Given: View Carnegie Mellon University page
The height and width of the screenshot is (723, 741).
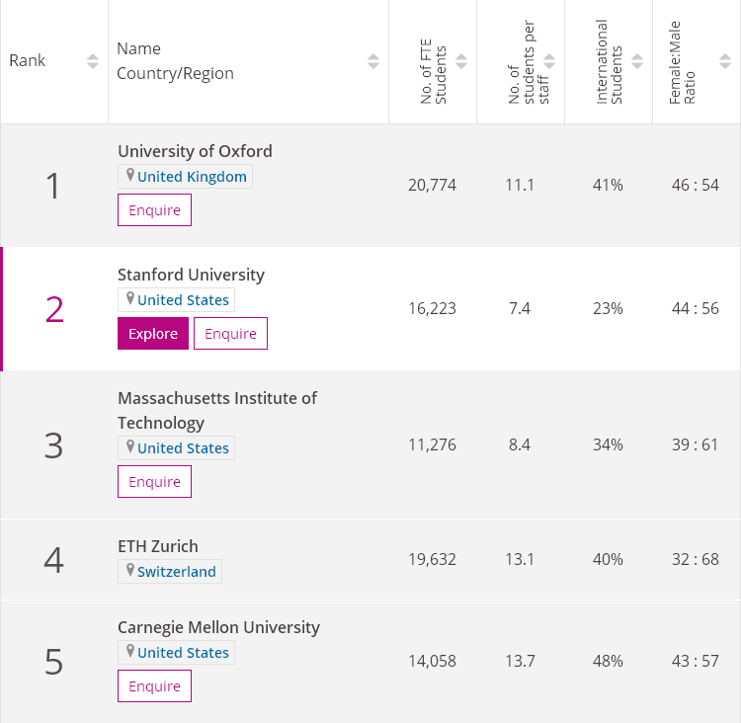Looking at the screenshot, I should [x=218, y=627].
